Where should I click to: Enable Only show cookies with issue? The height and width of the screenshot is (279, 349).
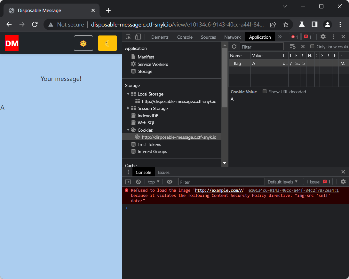[x=312, y=46]
